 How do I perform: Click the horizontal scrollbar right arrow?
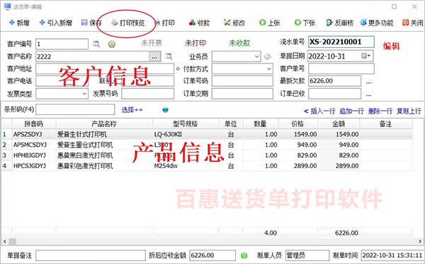[420, 241]
